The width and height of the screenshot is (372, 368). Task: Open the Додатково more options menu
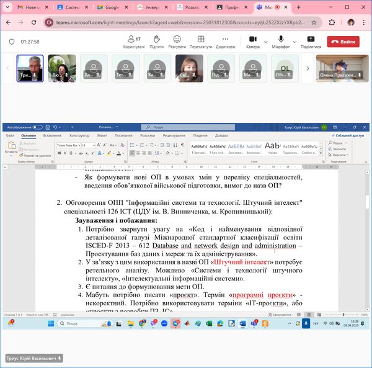[225, 41]
